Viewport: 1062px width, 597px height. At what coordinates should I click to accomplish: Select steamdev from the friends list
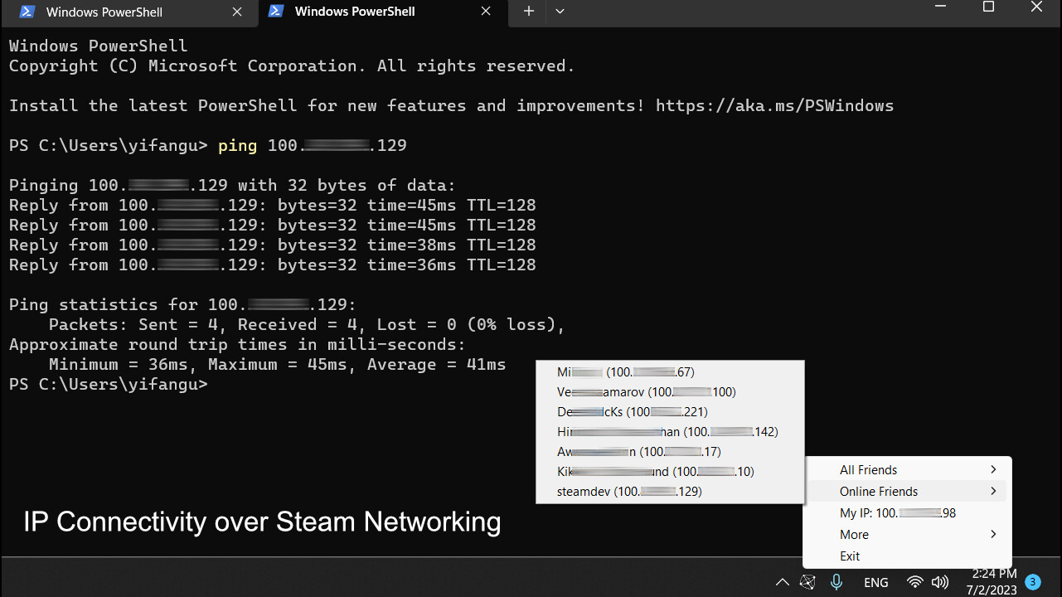click(630, 491)
